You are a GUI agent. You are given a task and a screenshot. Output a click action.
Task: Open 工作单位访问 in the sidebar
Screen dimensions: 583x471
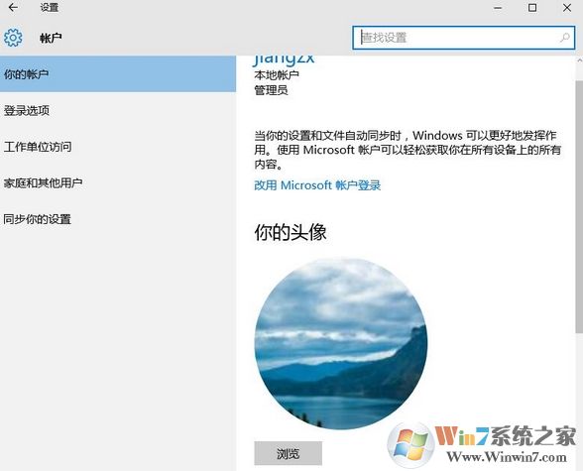click(118, 147)
